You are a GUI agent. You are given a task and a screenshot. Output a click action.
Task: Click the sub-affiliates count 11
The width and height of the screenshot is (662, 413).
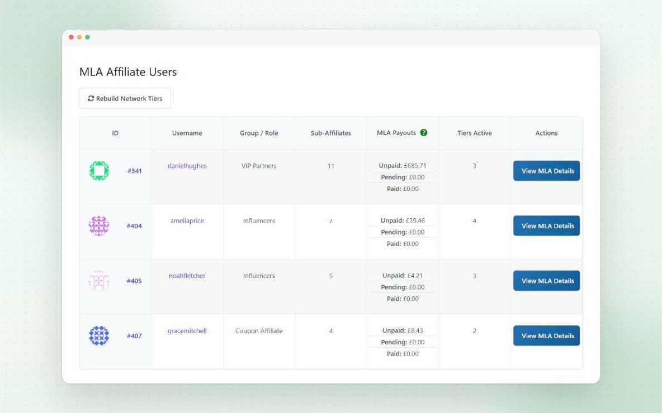pyautogui.click(x=330, y=166)
